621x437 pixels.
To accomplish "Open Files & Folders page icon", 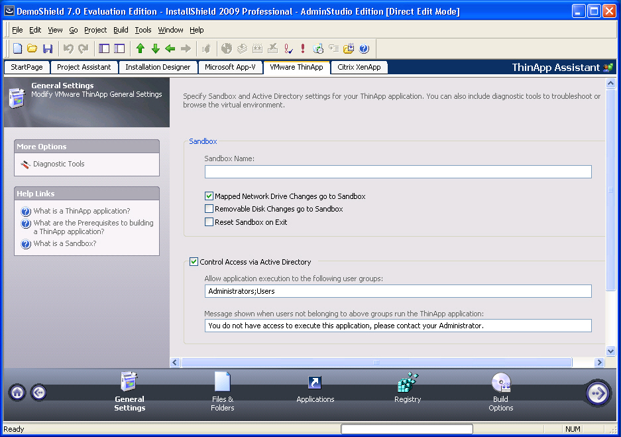I will click(x=222, y=383).
